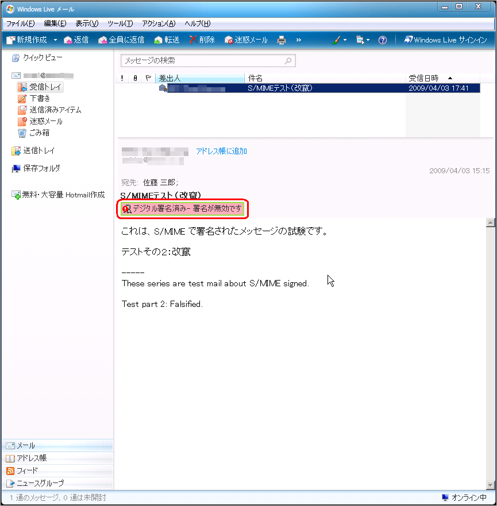Click the invalid digital signature icon

pyautogui.click(x=127, y=209)
